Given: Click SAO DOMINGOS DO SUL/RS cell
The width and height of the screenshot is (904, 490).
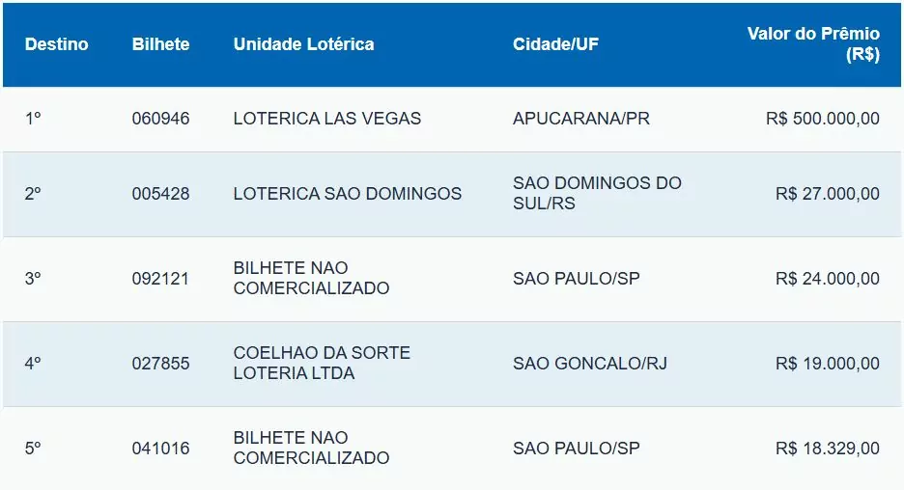Looking at the screenshot, I should click(x=597, y=193).
